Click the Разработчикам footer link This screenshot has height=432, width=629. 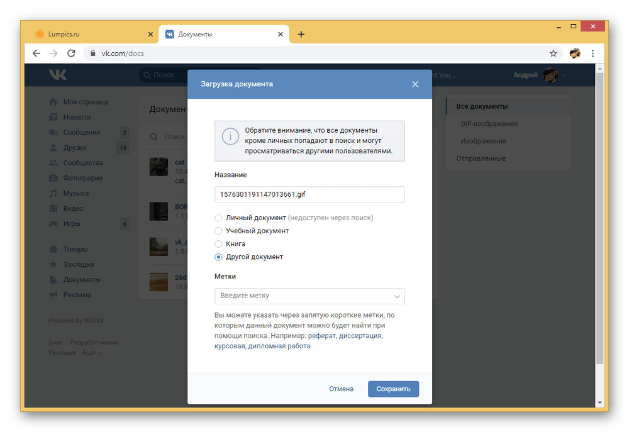94,343
